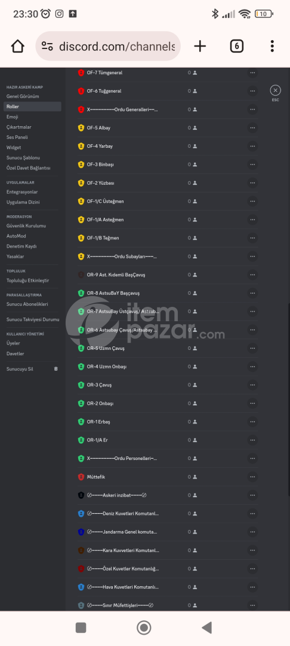Tap the discord.com address bar
The image size is (290, 646).
tap(108, 46)
